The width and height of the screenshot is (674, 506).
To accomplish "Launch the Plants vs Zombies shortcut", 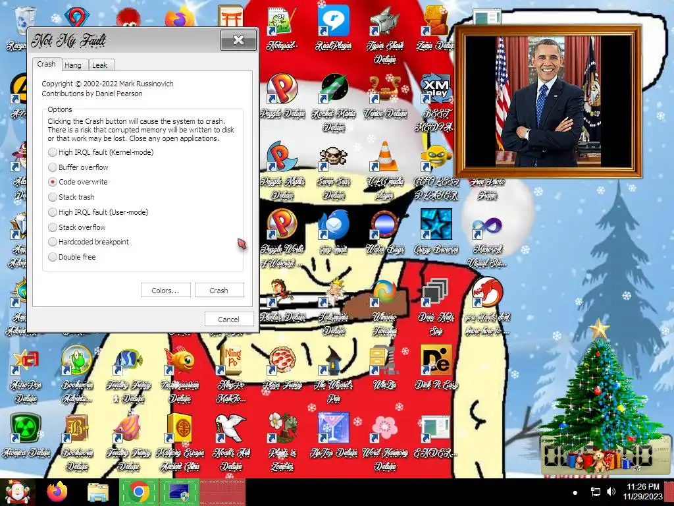I will pos(282,443).
